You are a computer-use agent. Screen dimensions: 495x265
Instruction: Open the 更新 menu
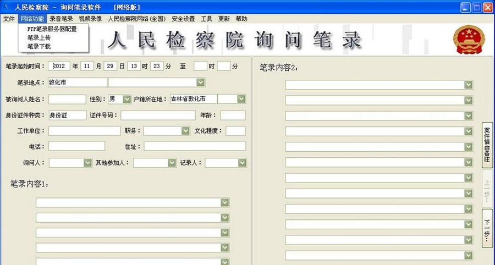(224, 19)
